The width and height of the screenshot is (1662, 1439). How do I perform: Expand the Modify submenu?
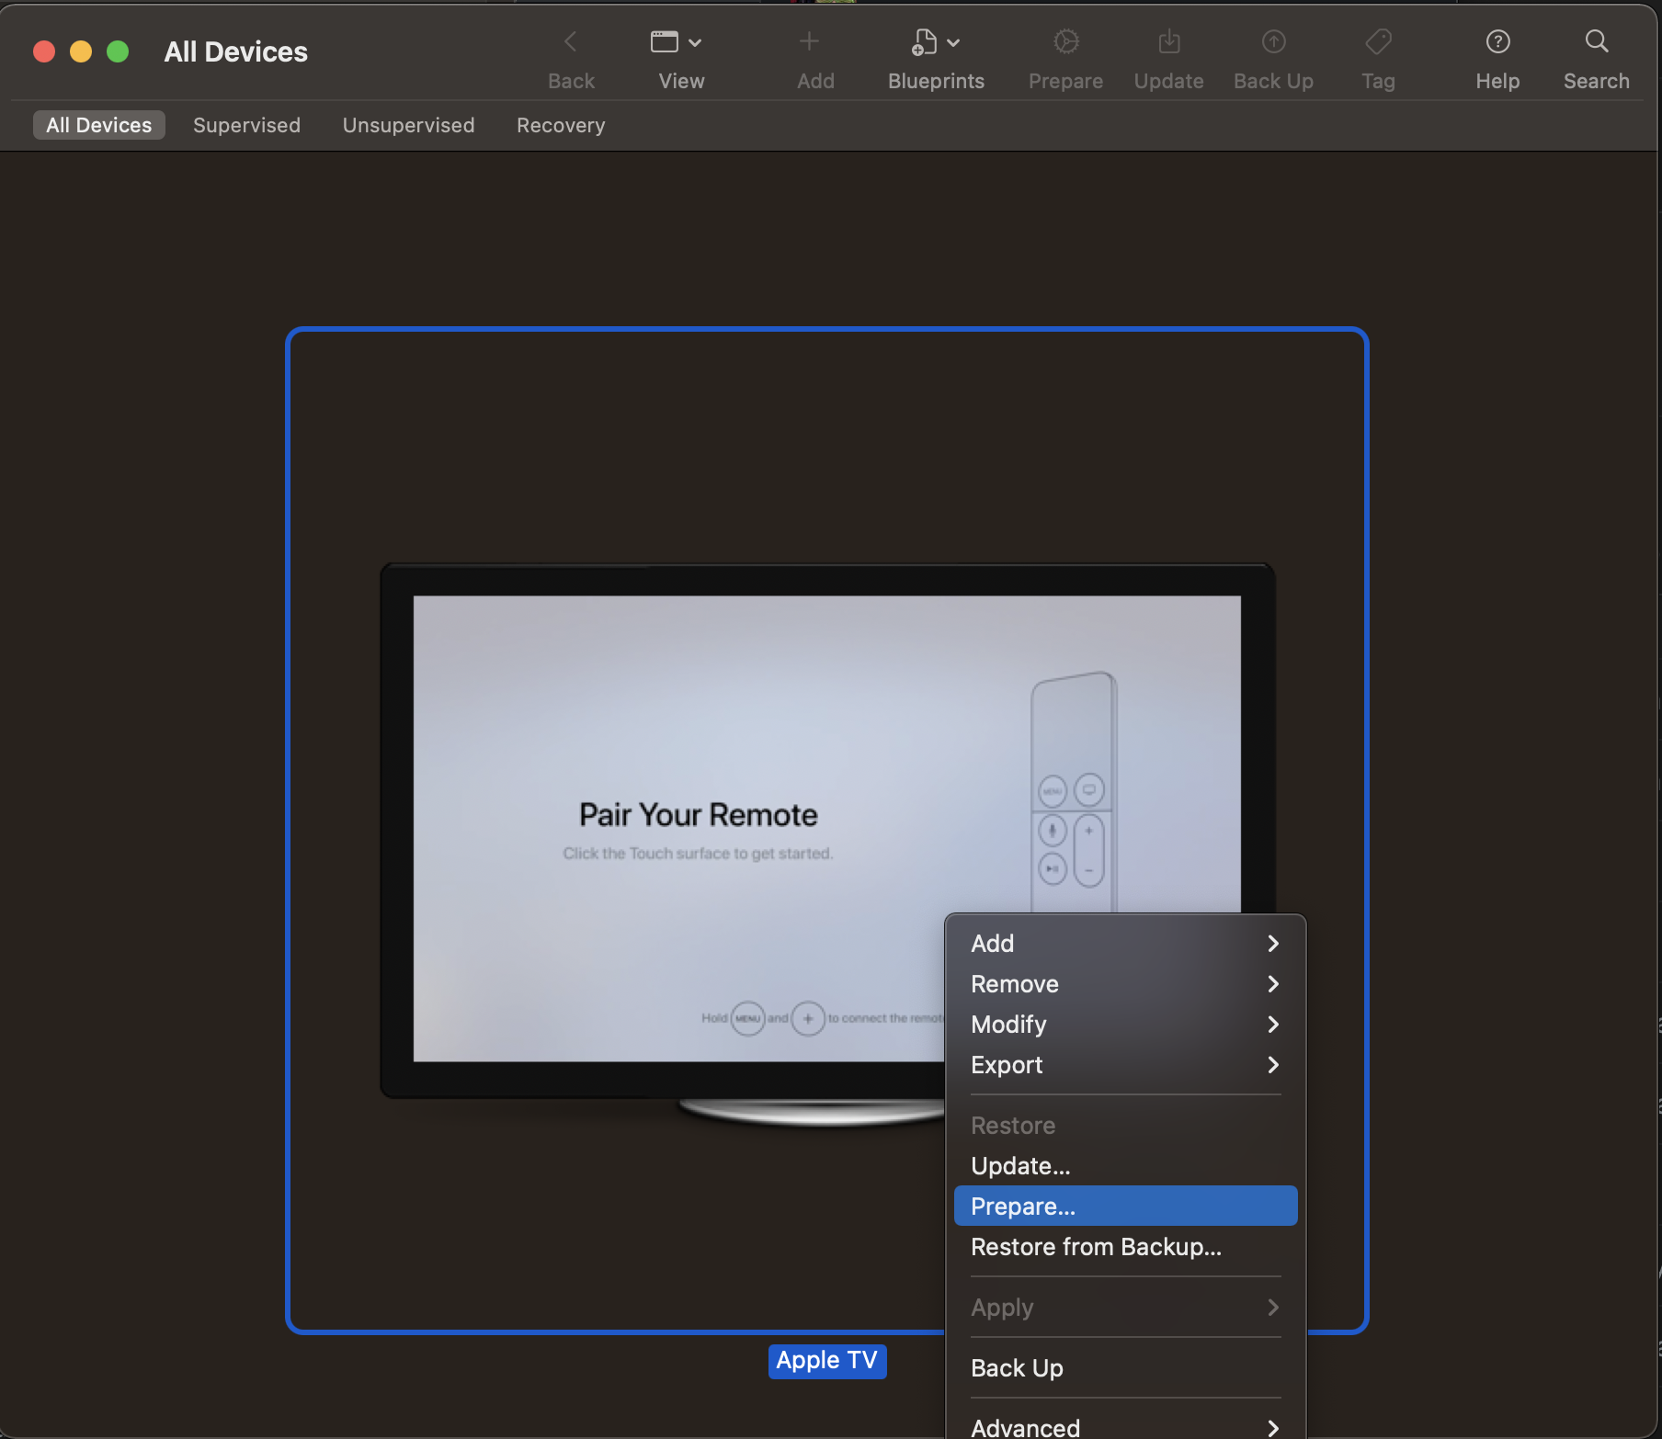click(x=1125, y=1025)
